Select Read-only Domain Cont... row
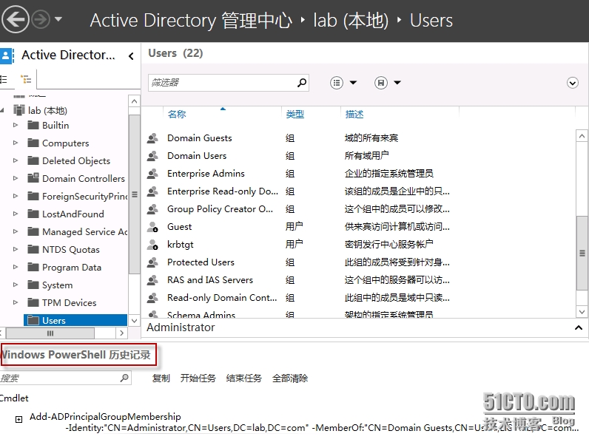Screen dimensions: 589x445 357,298
